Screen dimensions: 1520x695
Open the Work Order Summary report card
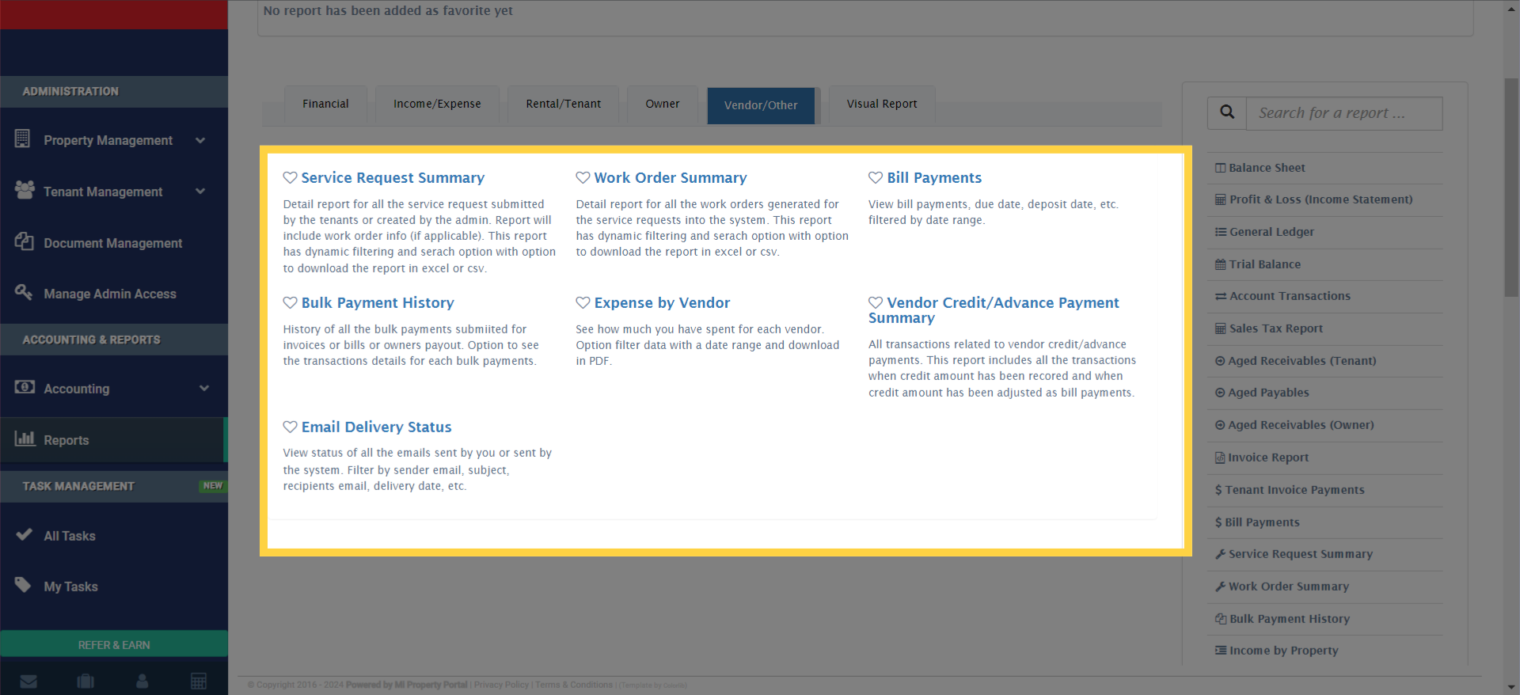pos(671,178)
